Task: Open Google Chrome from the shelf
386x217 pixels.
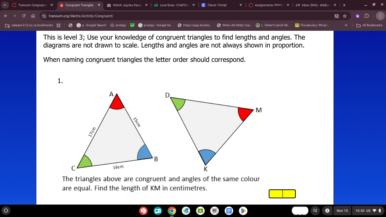Action: (x=172, y=211)
